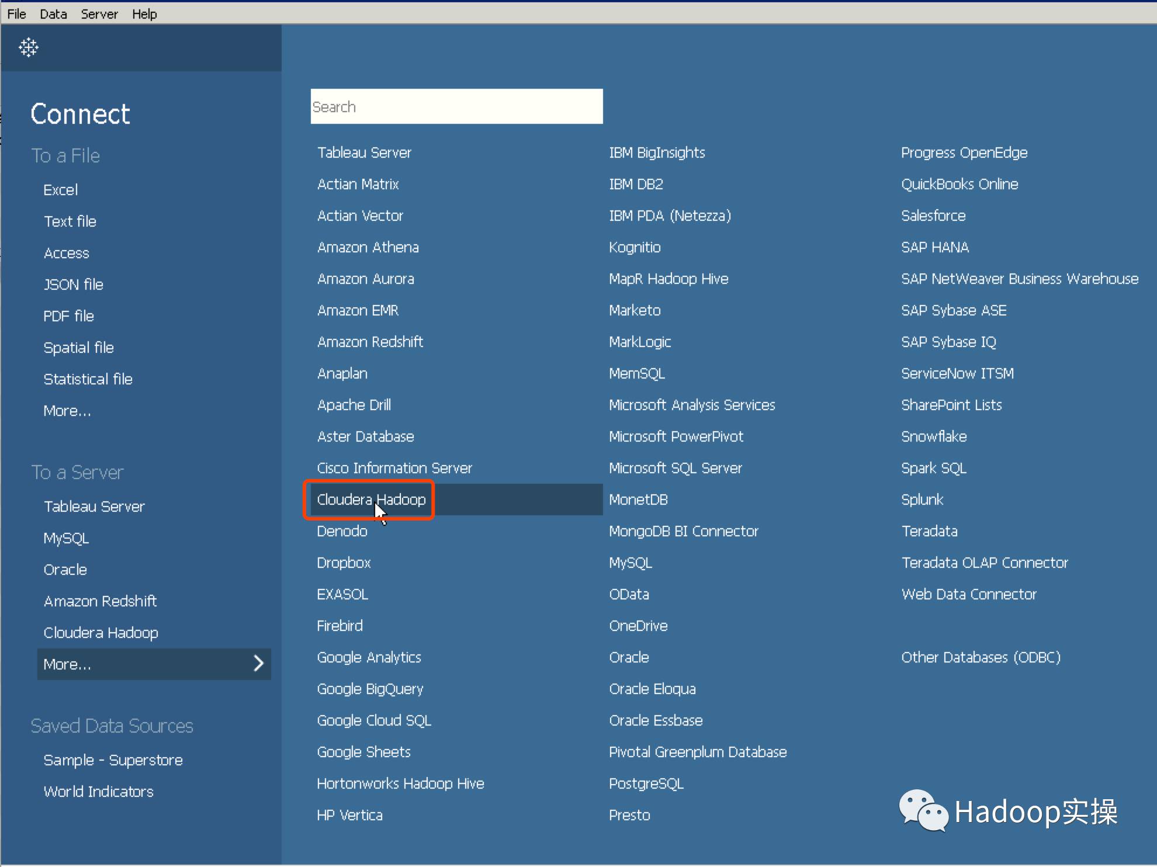
Task: Open More under To a File
Action: [67, 411]
